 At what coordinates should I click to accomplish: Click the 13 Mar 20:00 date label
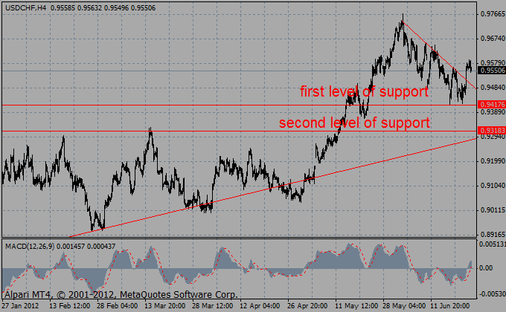(x=165, y=305)
